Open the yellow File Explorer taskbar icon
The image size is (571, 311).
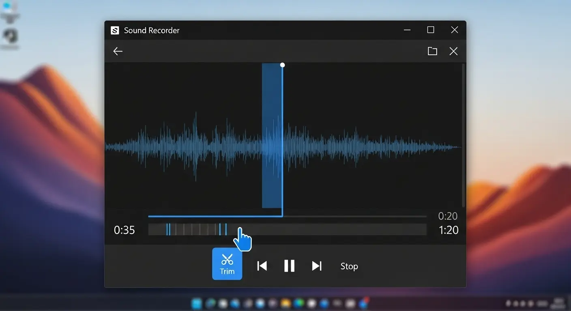point(286,303)
